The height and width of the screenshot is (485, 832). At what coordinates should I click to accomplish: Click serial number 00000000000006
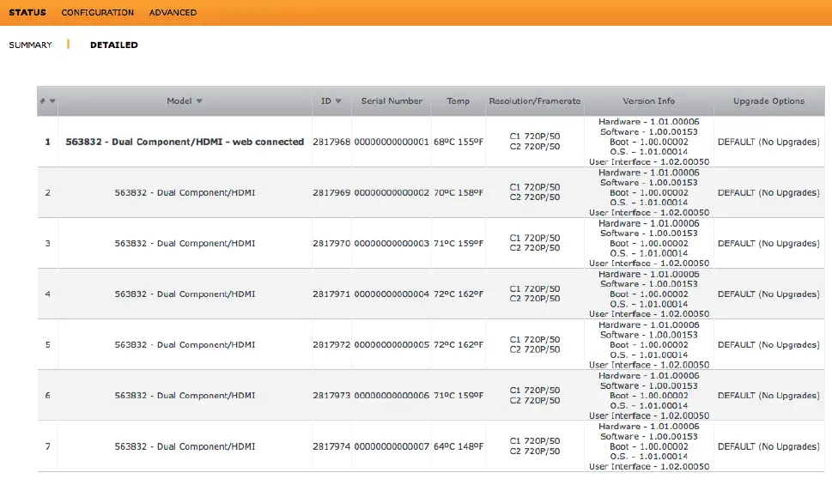point(392,396)
